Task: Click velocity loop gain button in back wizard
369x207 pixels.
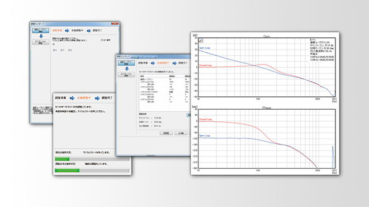Action: 41,31
